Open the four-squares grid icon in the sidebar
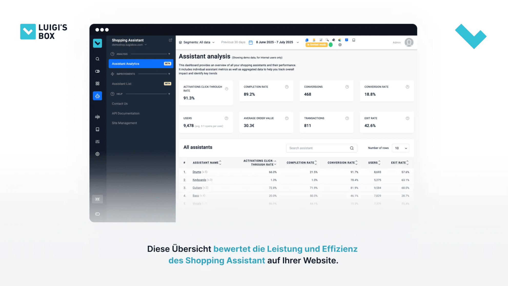The width and height of the screenshot is (508, 286). [97, 84]
